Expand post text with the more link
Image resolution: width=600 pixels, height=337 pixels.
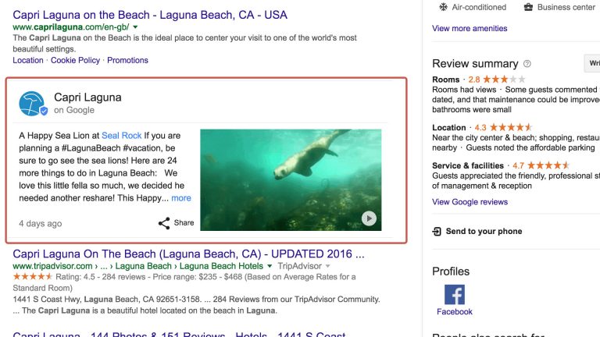pyautogui.click(x=181, y=198)
